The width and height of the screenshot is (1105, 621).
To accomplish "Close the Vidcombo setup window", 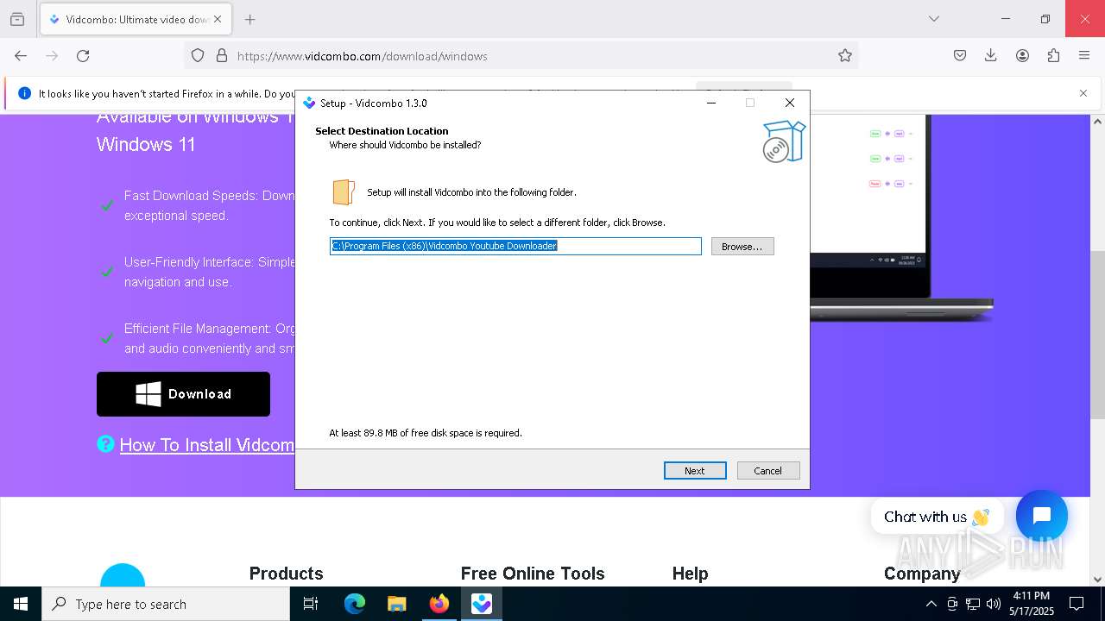I will 789,103.
